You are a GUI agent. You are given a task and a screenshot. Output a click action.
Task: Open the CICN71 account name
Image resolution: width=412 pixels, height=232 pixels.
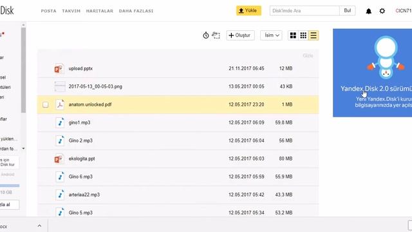[404, 11]
